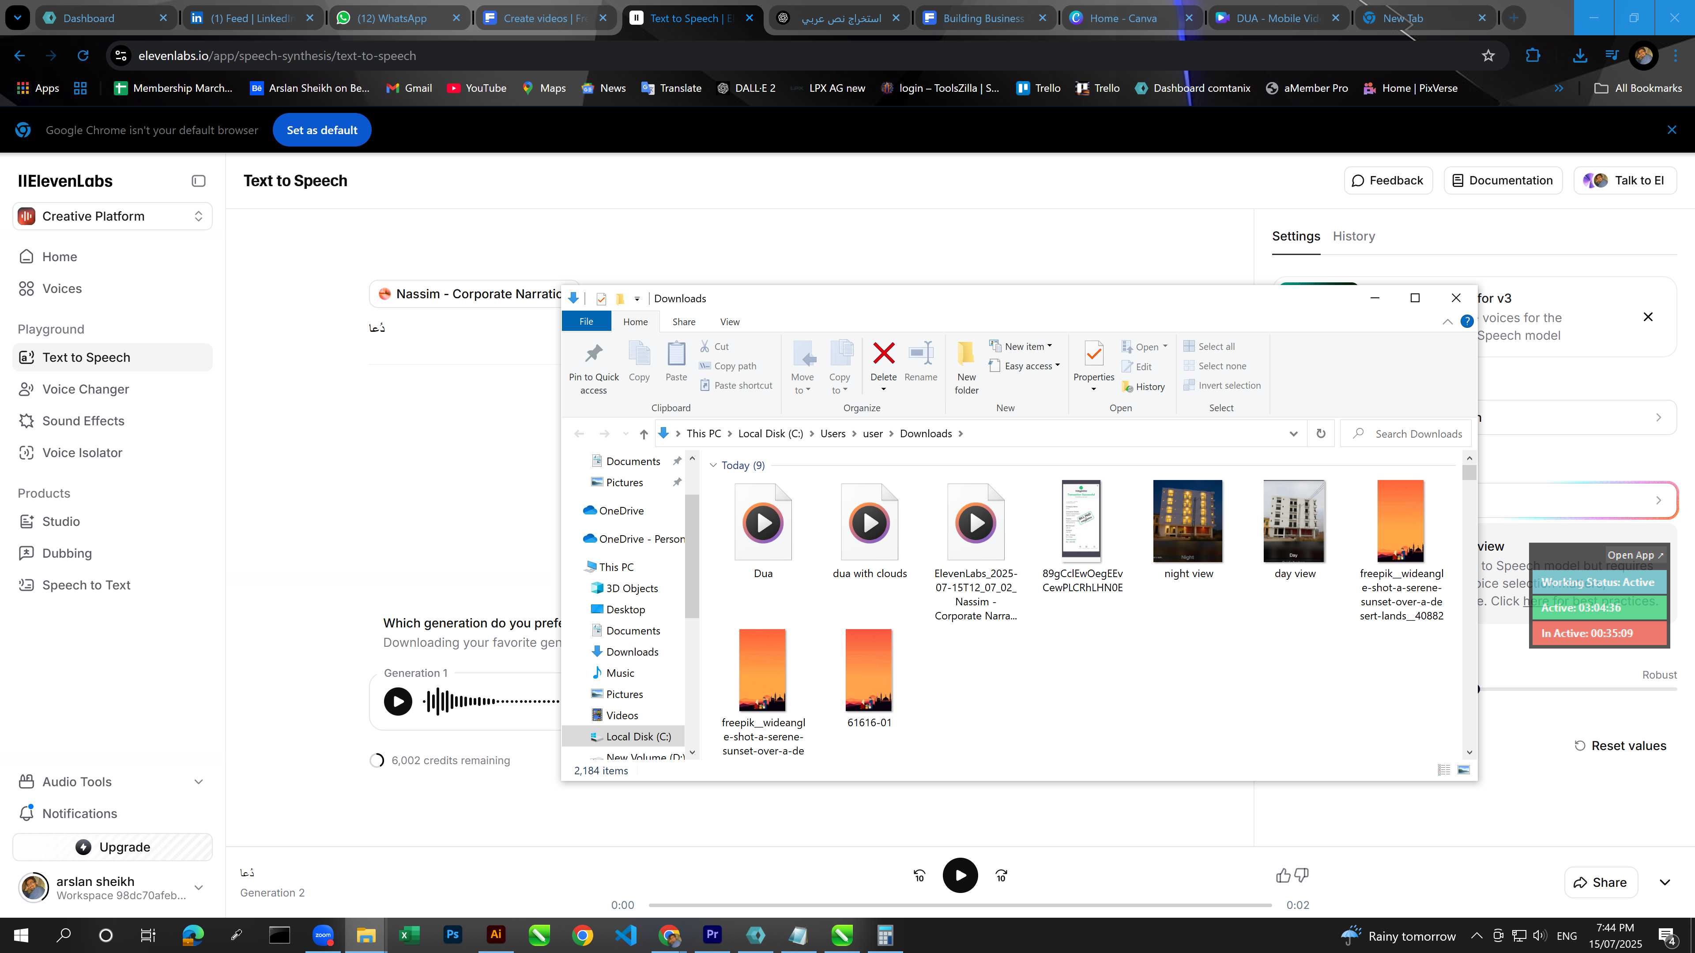This screenshot has width=1695, height=953.
Task: Go up one folder level in Explorer
Action: tap(644, 433)
